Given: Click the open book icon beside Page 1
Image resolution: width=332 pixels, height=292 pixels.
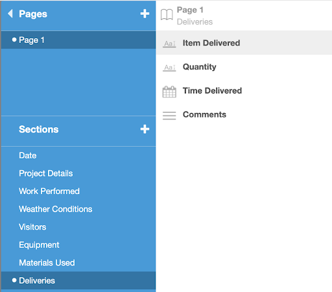Looking at the screenshot, I should click(167, 15).
